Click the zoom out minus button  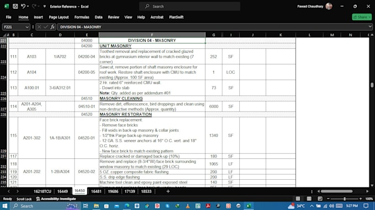[328, 198]
